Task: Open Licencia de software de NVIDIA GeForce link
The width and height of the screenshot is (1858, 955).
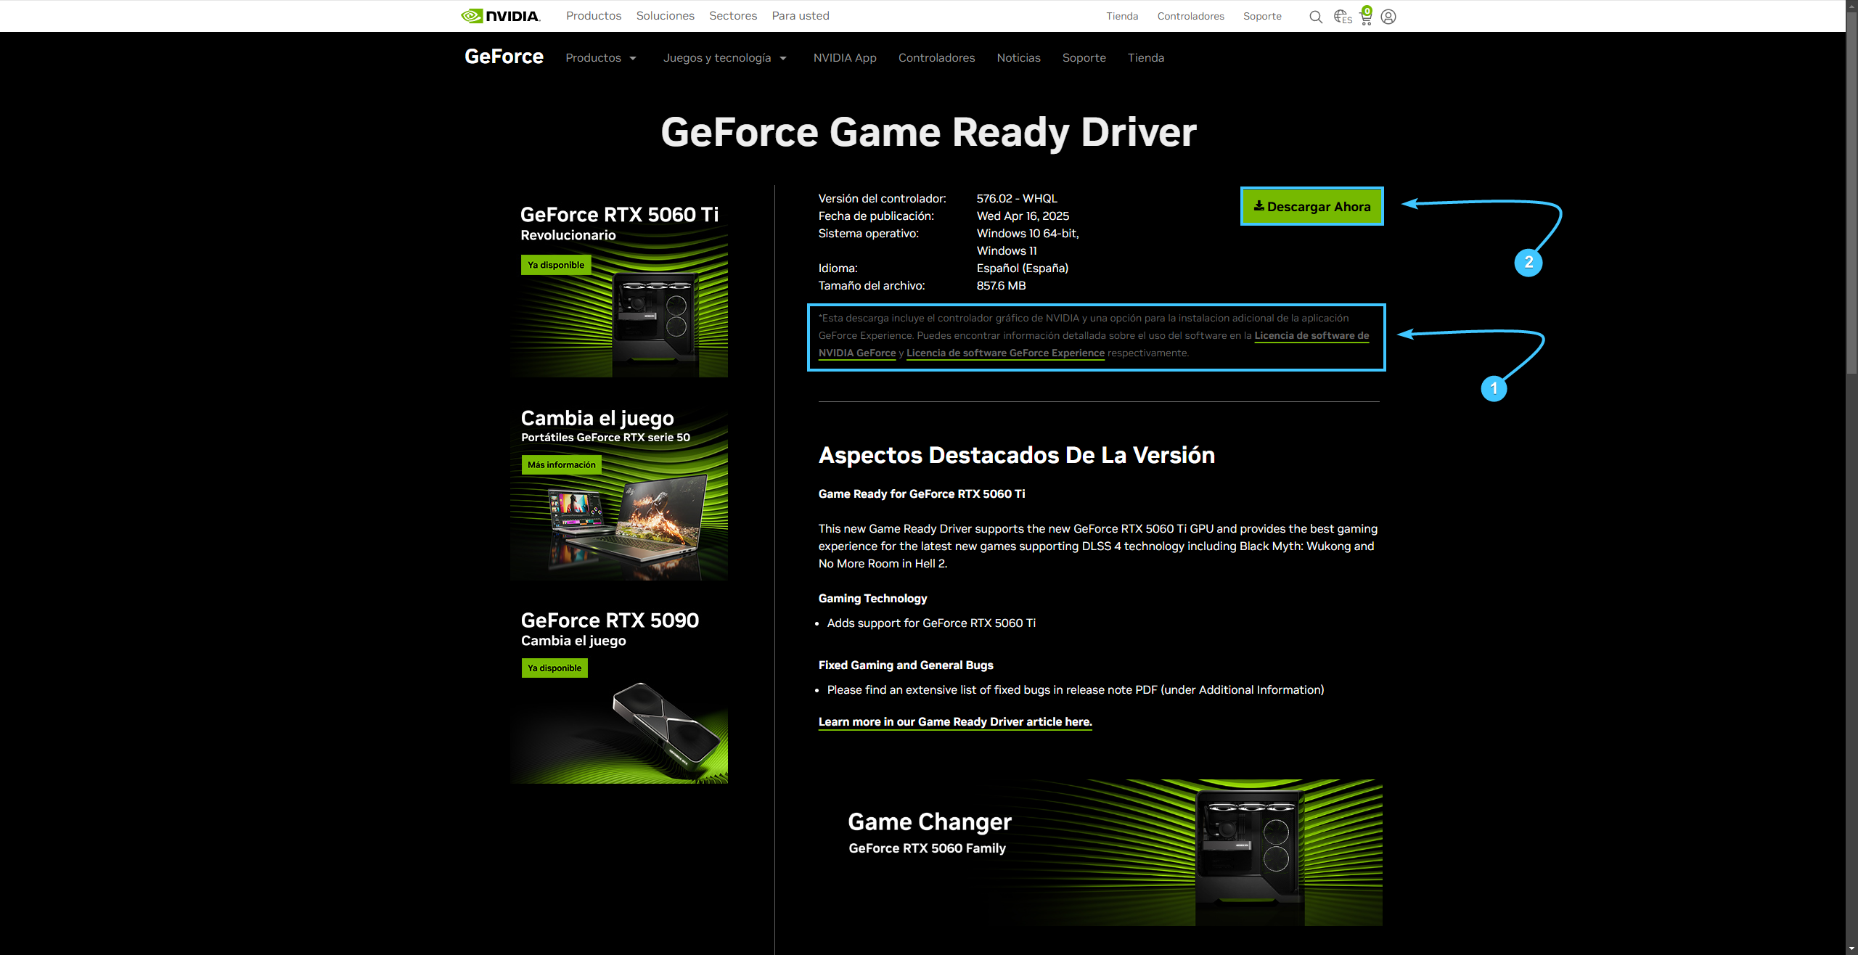Action: coord(1311,336)
